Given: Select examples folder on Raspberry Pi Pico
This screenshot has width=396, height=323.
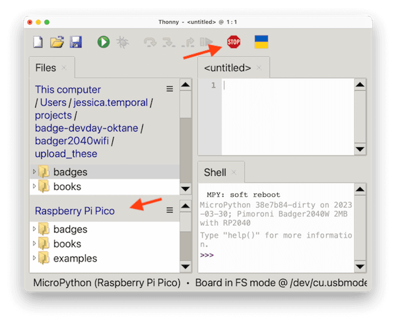Looking at the screenshot, I should [104, 258].
